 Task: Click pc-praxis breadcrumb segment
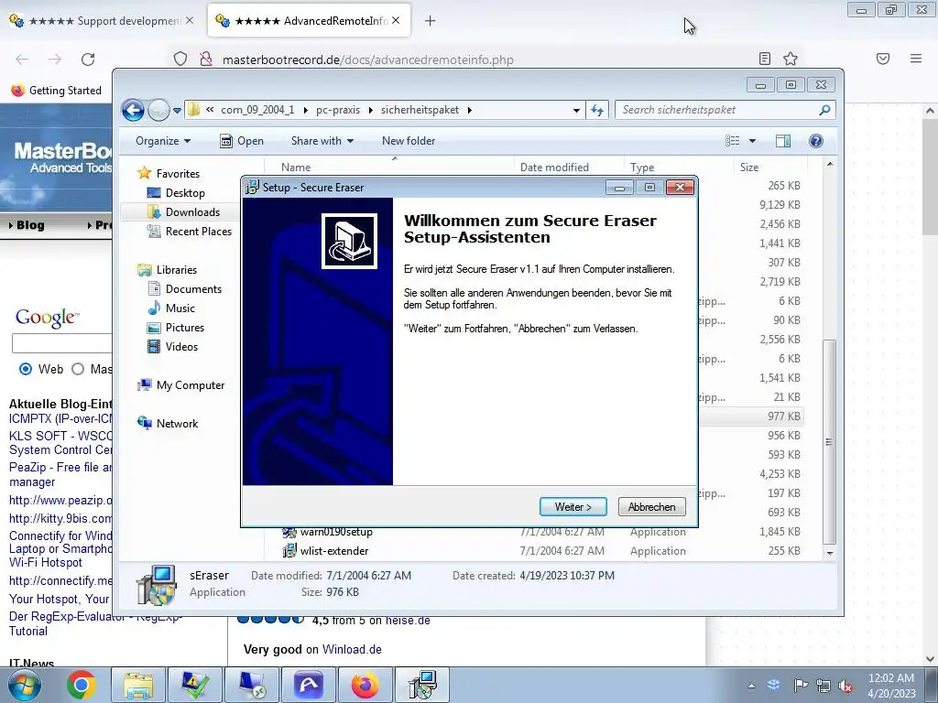[338, 110]
